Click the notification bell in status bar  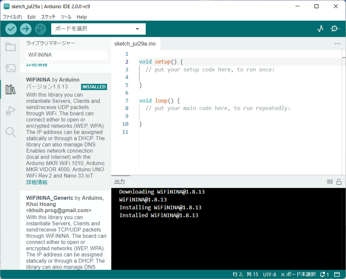[x=323, y=274]
